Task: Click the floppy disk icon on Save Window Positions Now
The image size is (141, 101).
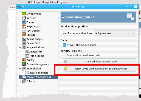Action: pyautogui.click(x=66, y=61)
